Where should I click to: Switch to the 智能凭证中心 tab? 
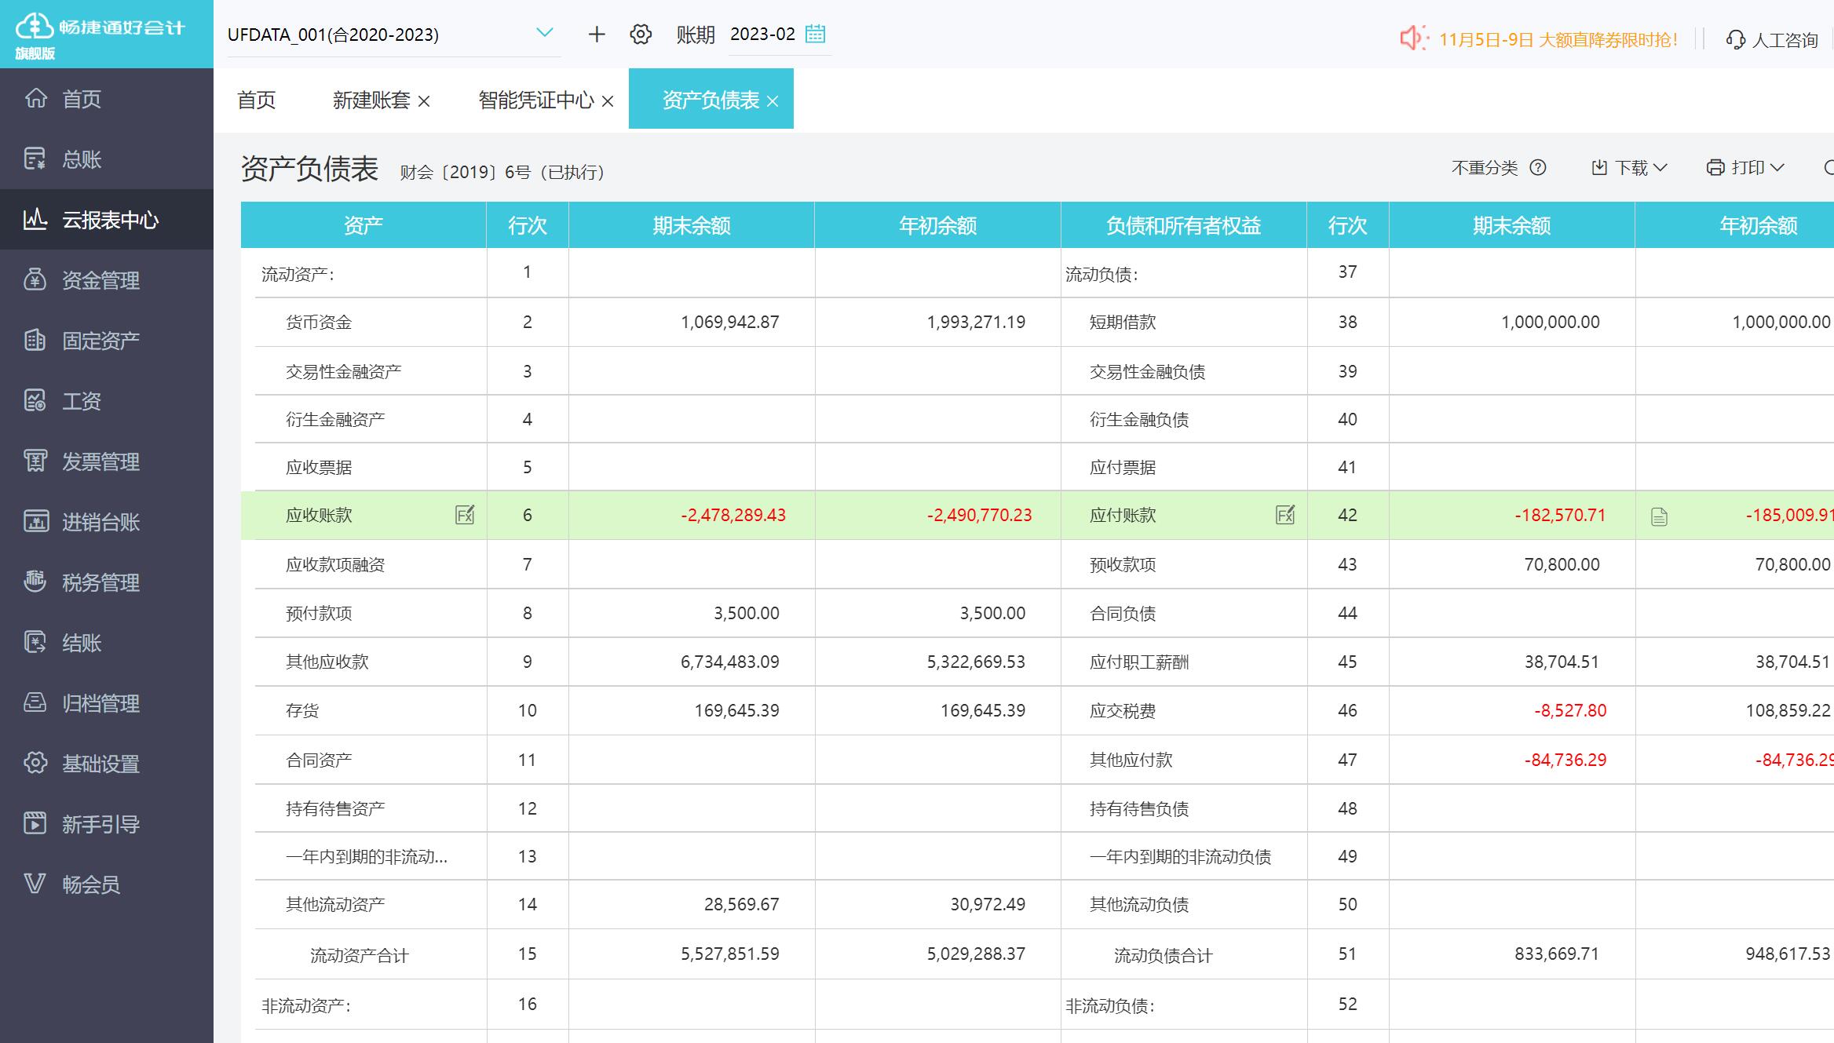536,100
